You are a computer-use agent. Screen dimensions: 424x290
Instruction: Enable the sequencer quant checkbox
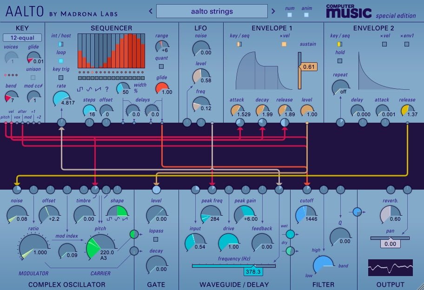(x=161, y=66)
